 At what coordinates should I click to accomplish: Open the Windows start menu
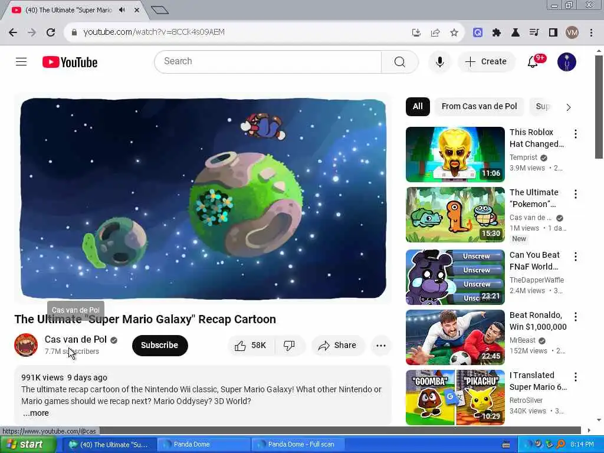point(27,445)
